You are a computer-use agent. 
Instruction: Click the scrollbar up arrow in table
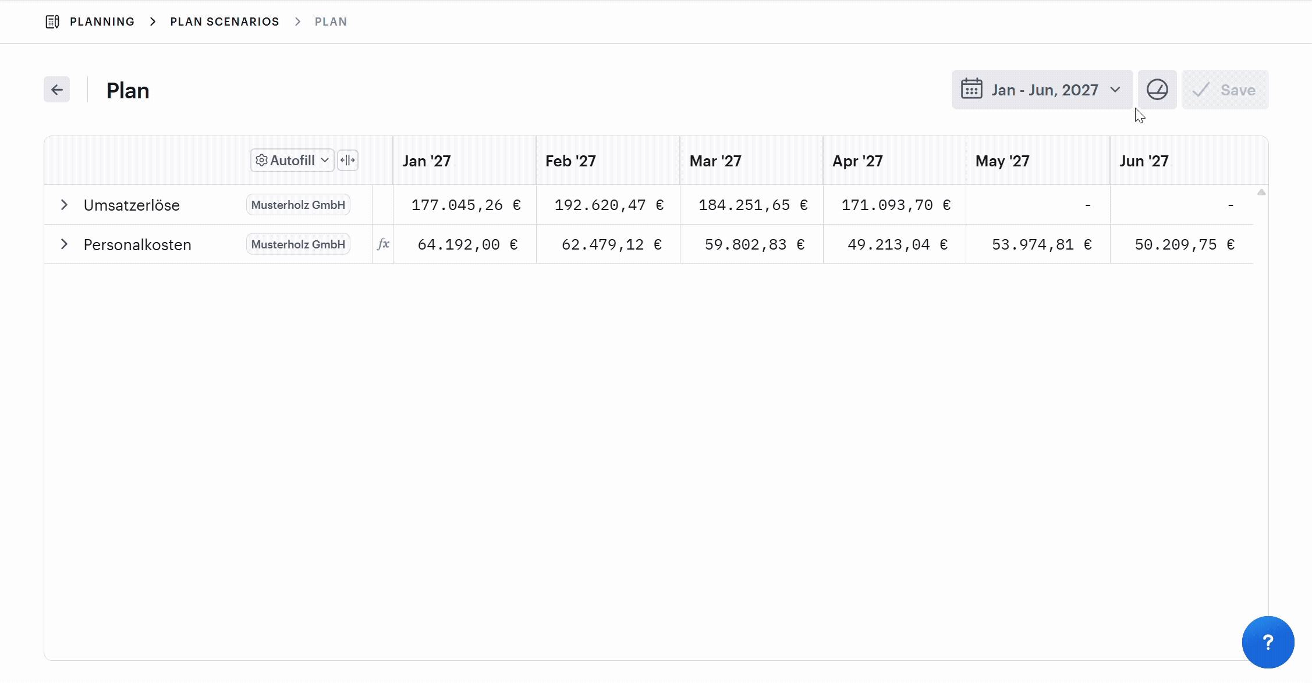[x=1261, y=192]
